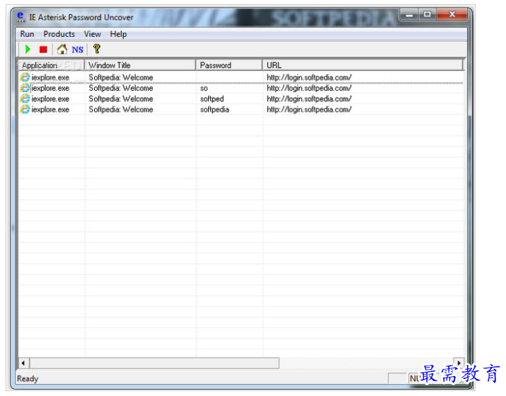Screen dimensions: 506x396
Task: Close the IE Asterisk Password Uncover window
Action: click(452, 15)
